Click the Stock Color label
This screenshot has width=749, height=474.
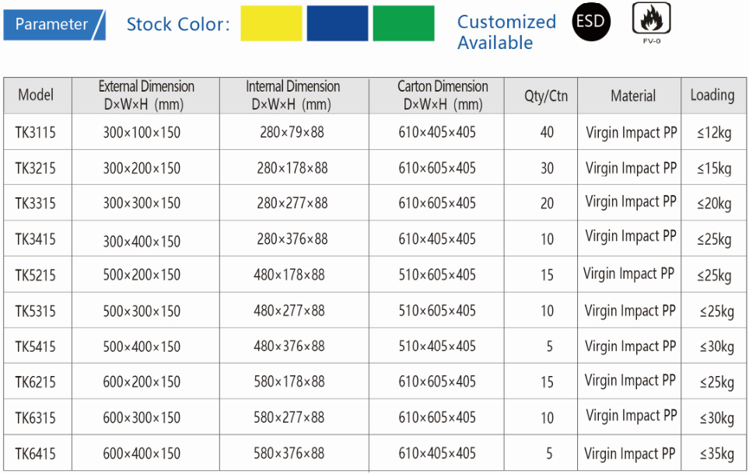(x=178, y=24)
